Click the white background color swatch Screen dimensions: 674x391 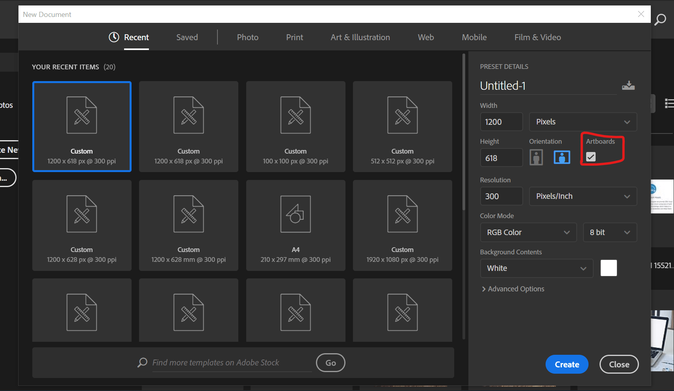coord(609,268)
